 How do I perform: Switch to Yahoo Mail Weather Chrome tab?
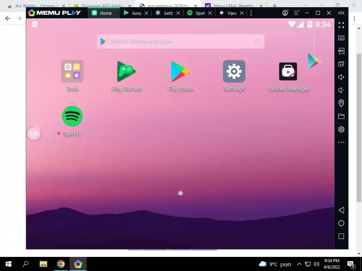[234, 6]
